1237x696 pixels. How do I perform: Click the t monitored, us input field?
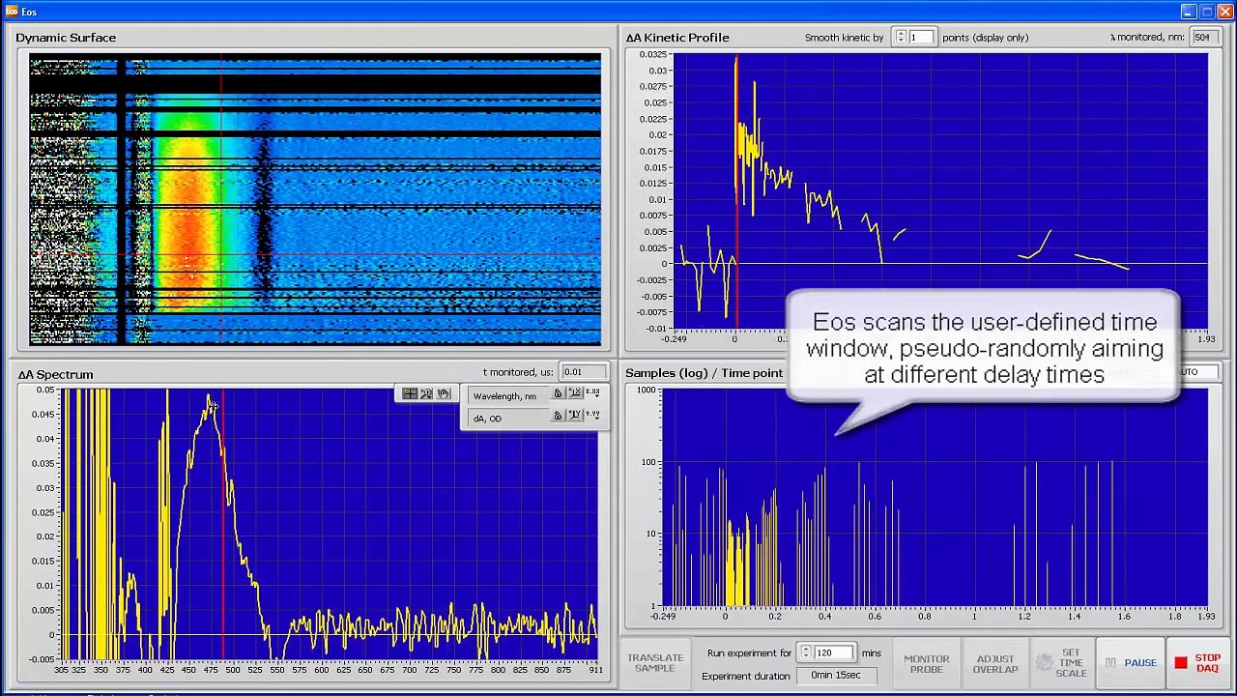(584, 372)
